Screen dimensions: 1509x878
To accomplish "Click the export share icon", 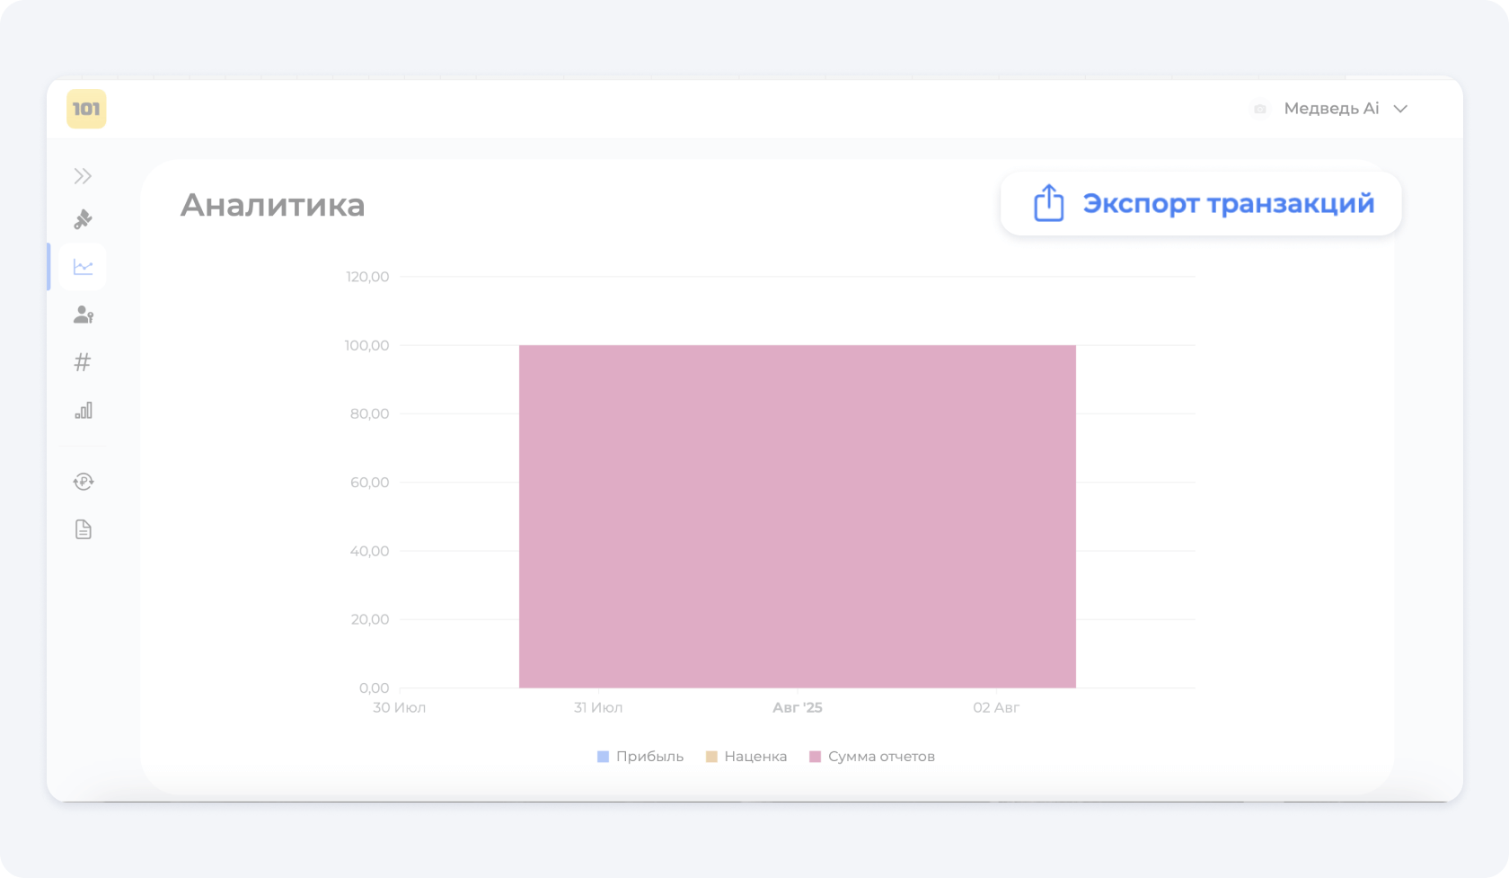I will pyautogui.click(x=1048, y=204).
